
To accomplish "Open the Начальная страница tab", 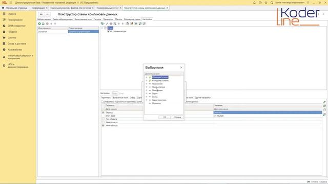I will tap(15, 8).
